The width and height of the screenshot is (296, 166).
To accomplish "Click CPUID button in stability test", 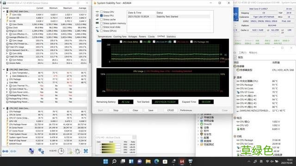I will point(171,110).
